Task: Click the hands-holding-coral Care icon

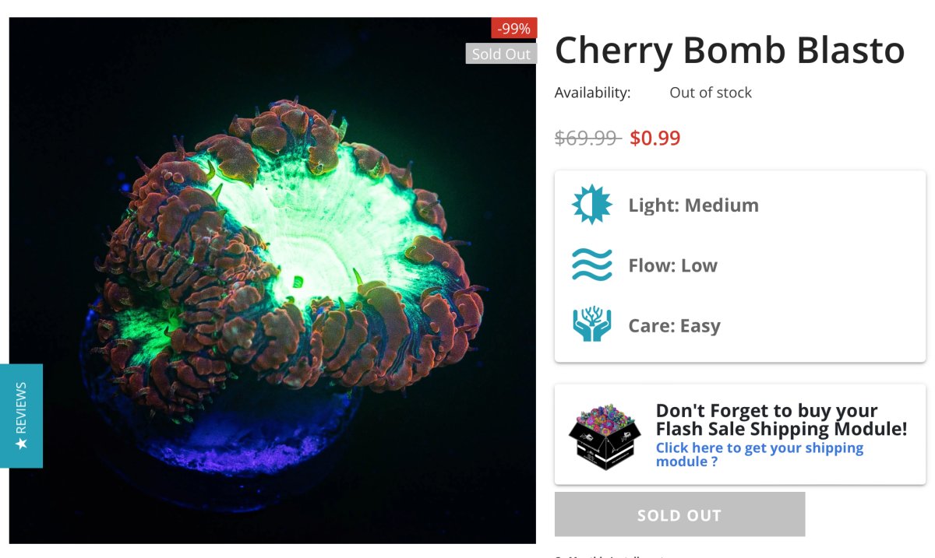Action: pyautogui.click(x=591, y=325)
